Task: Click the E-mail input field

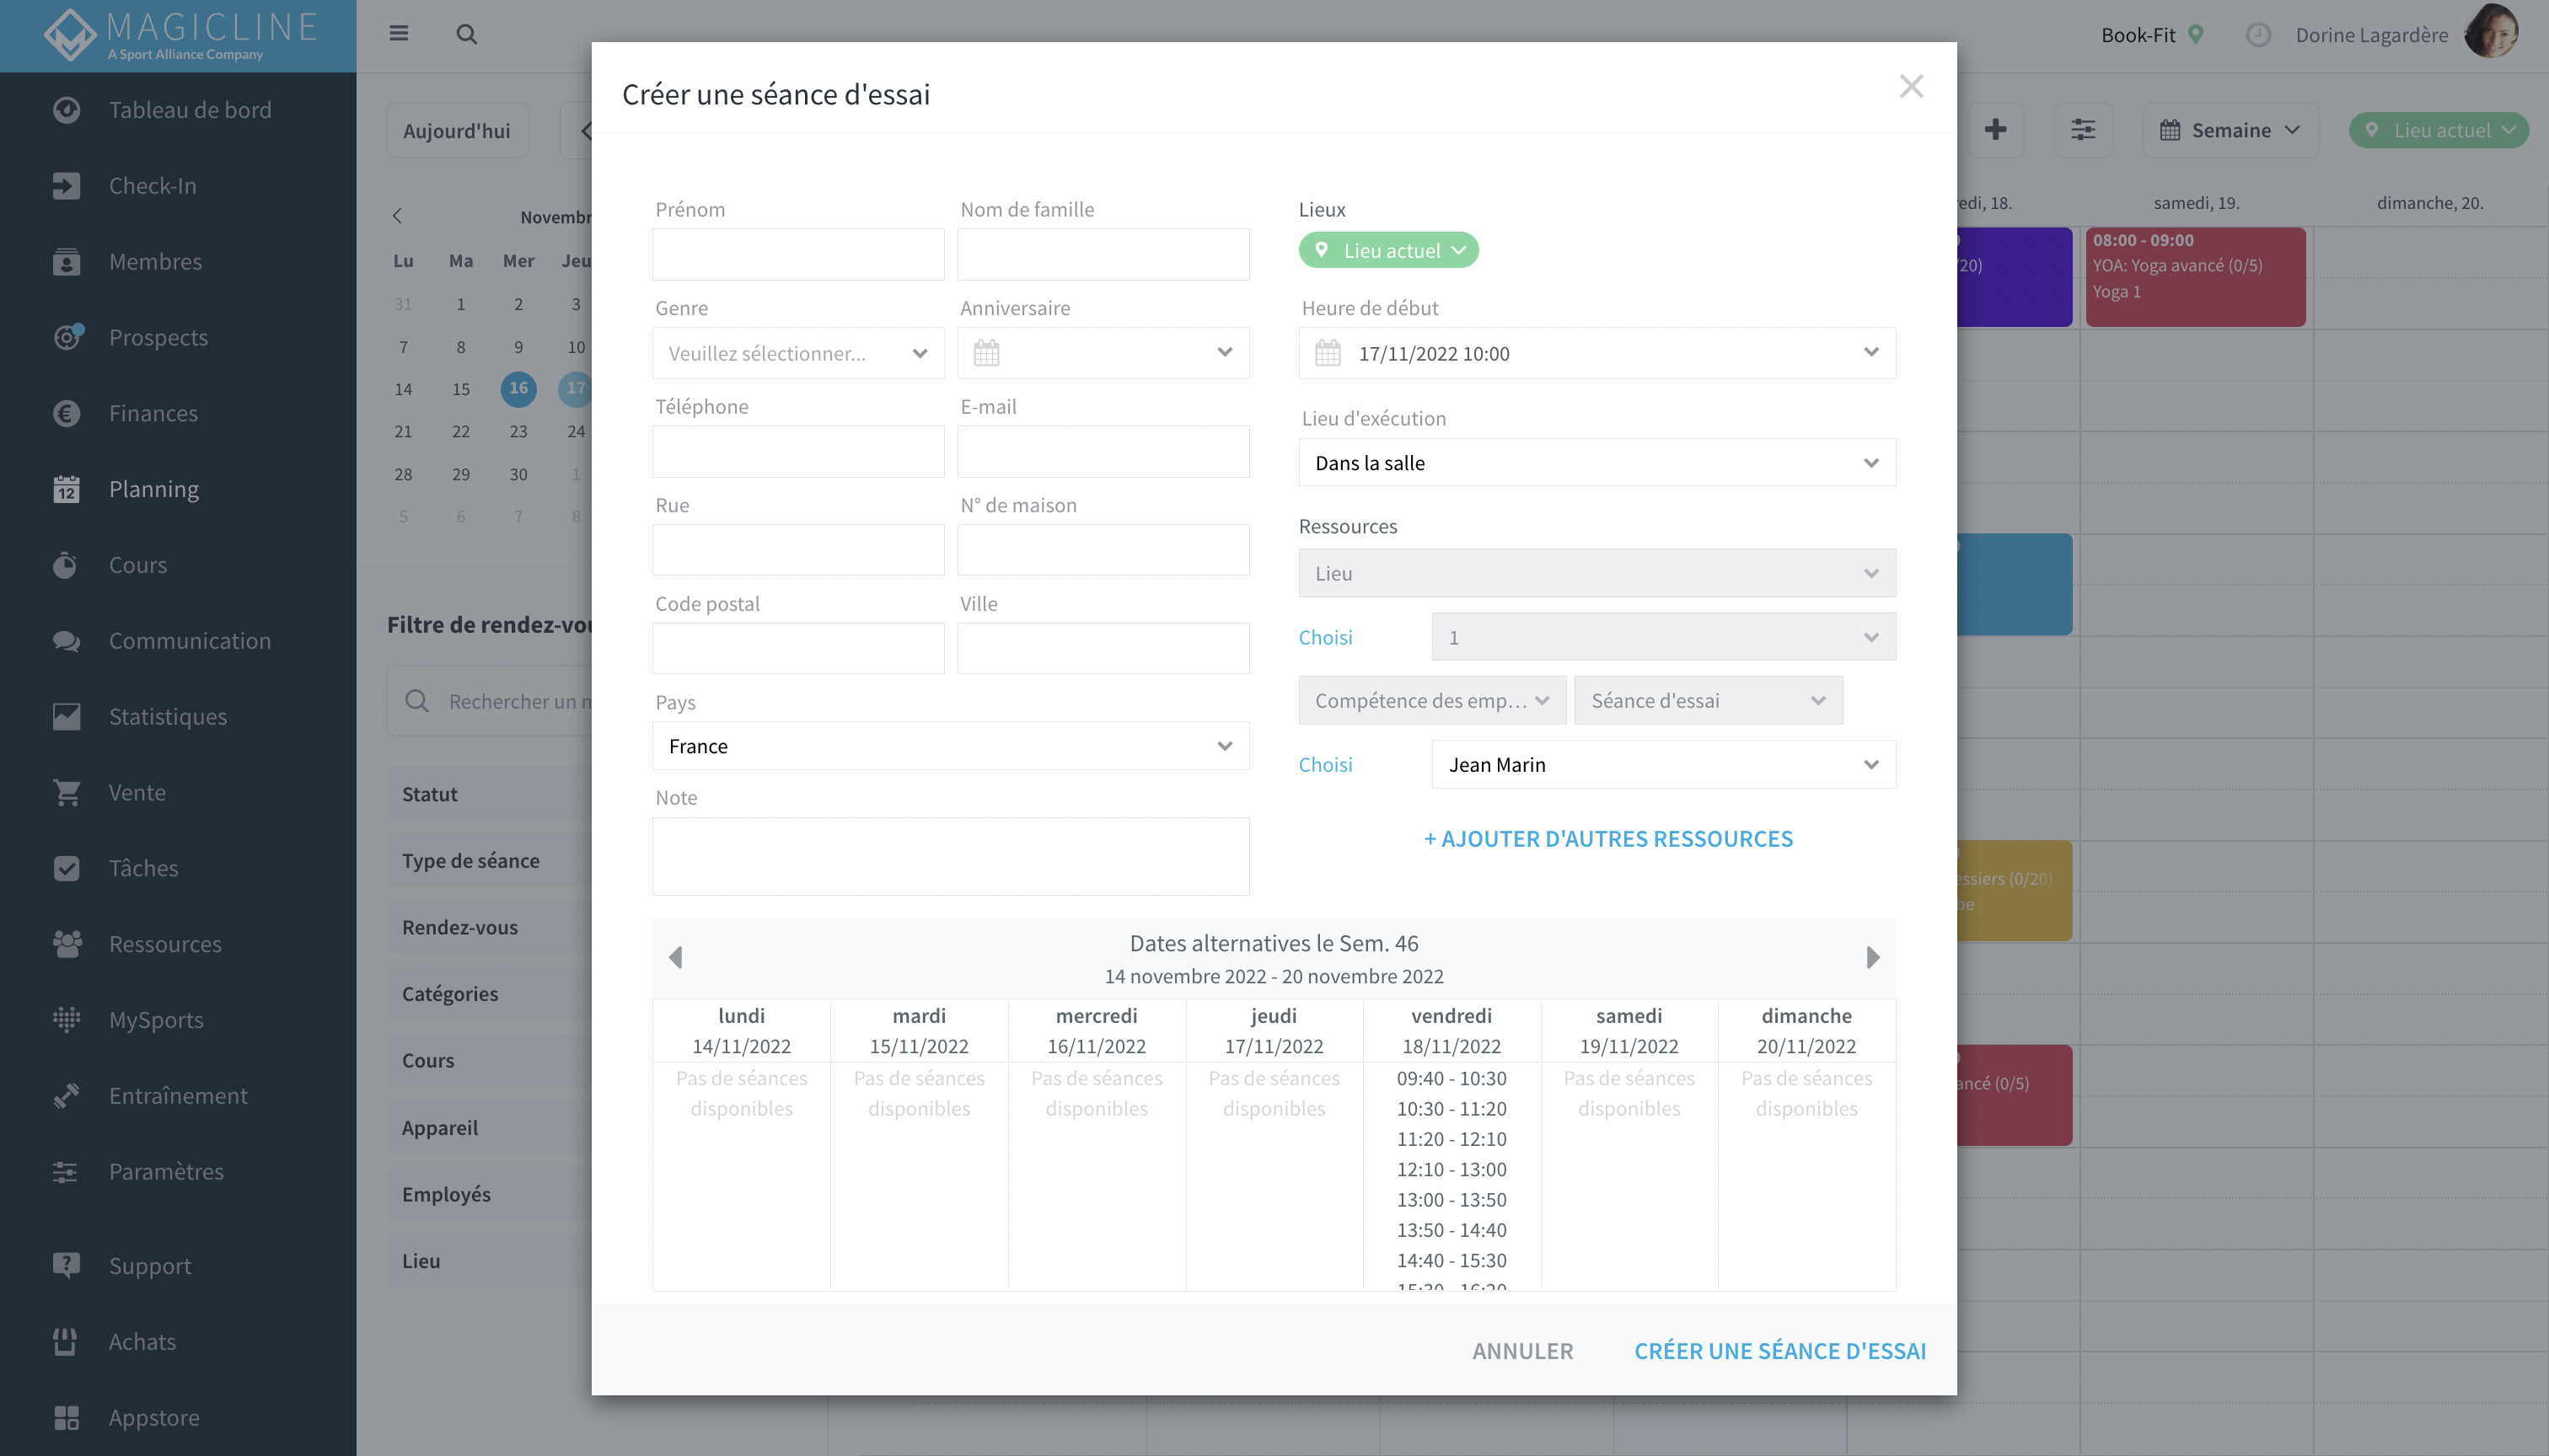Action: coord(1103,451)
